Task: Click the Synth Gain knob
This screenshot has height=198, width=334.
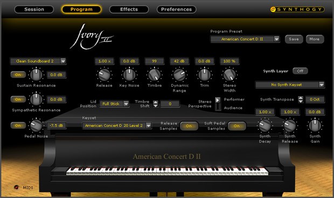Action: pos(315,125)
